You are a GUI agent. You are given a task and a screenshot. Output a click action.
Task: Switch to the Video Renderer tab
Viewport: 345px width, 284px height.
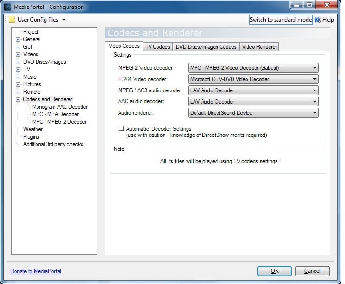[260, 47]
